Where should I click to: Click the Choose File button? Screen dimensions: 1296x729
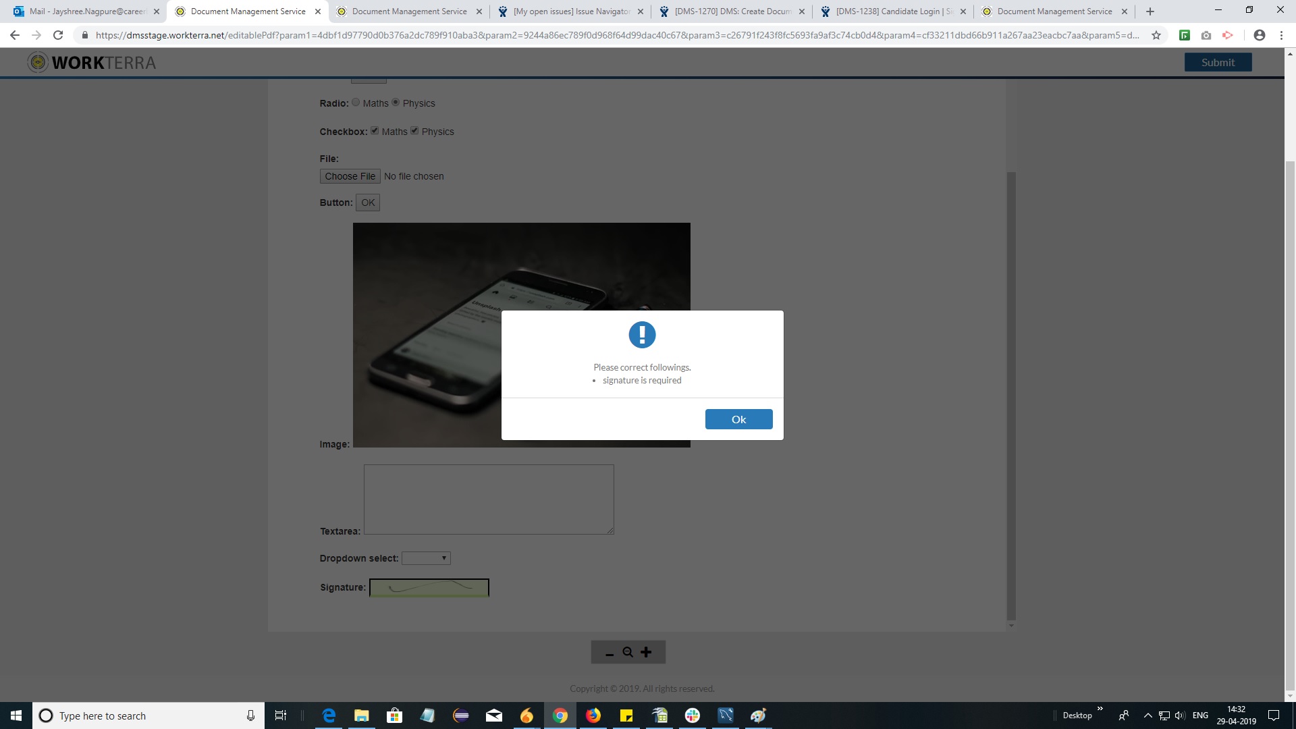[350, 176]
